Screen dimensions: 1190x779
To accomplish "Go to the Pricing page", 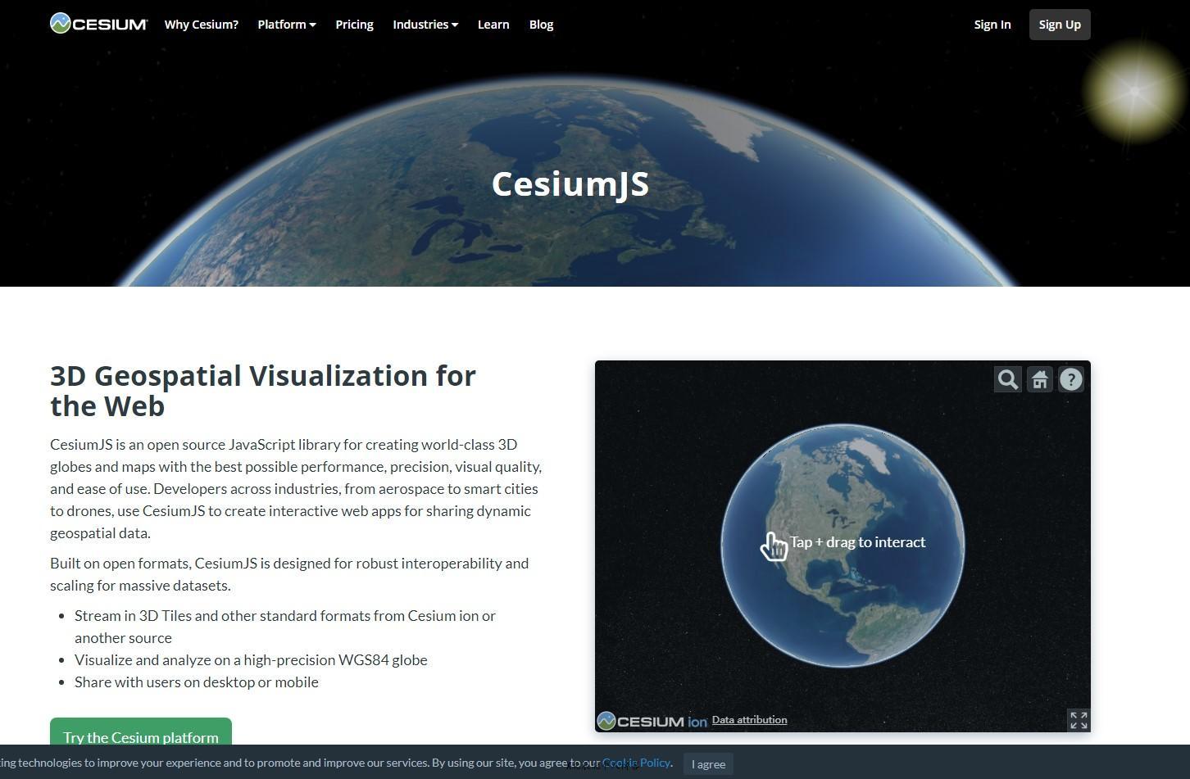I will point(354,25).
